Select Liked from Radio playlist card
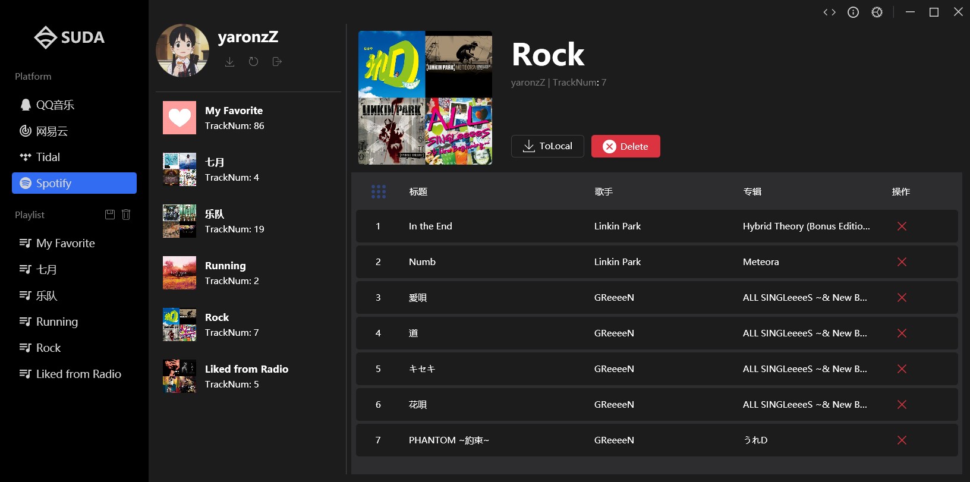970x482 pixels. [x=248, y=376]
